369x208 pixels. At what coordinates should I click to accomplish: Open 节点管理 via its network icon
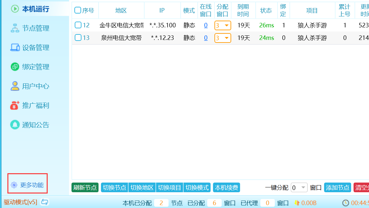15,28
